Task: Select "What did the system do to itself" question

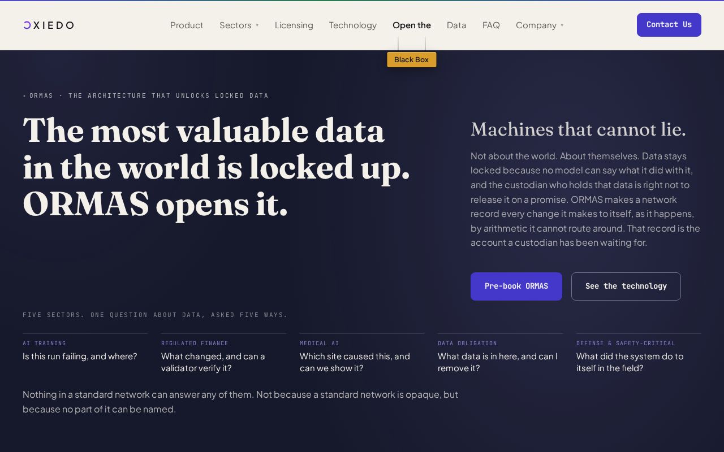Action: click(630, 362)
